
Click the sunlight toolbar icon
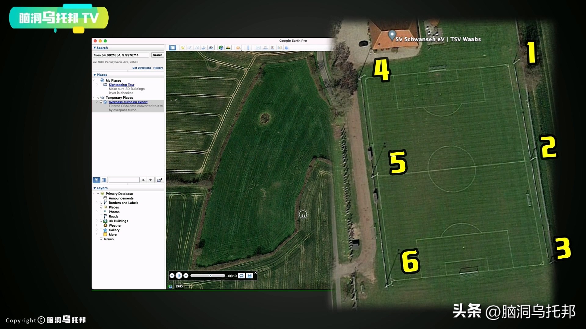click(228, 48)
